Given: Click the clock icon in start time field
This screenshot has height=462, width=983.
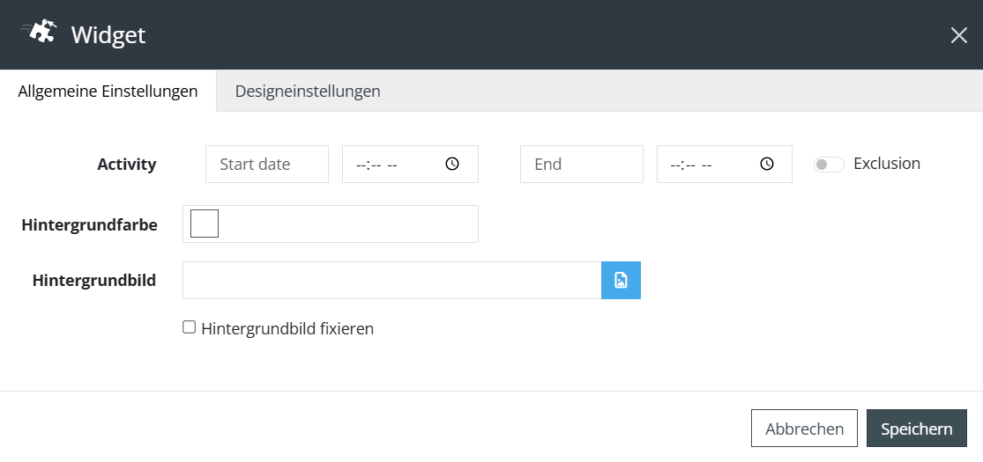Looking at the screenshot, I should [x=452, y=164].
